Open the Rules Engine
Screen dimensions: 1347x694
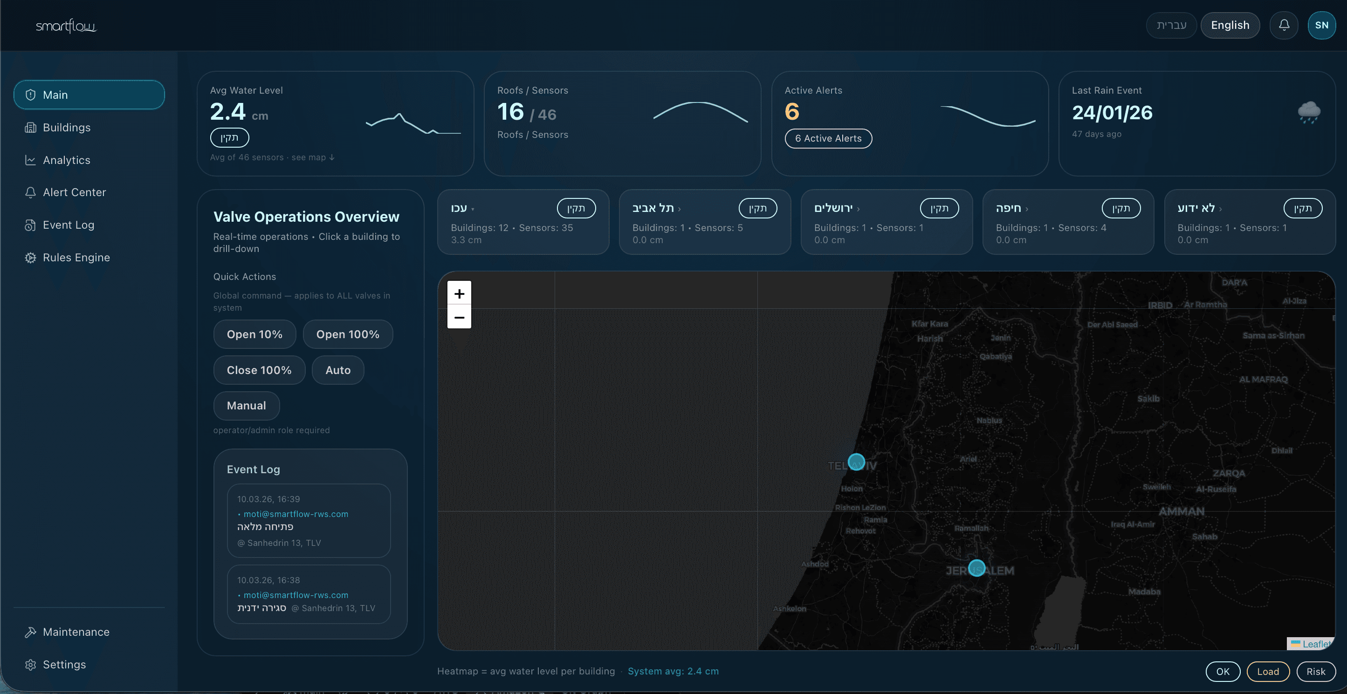pos(76,257)
